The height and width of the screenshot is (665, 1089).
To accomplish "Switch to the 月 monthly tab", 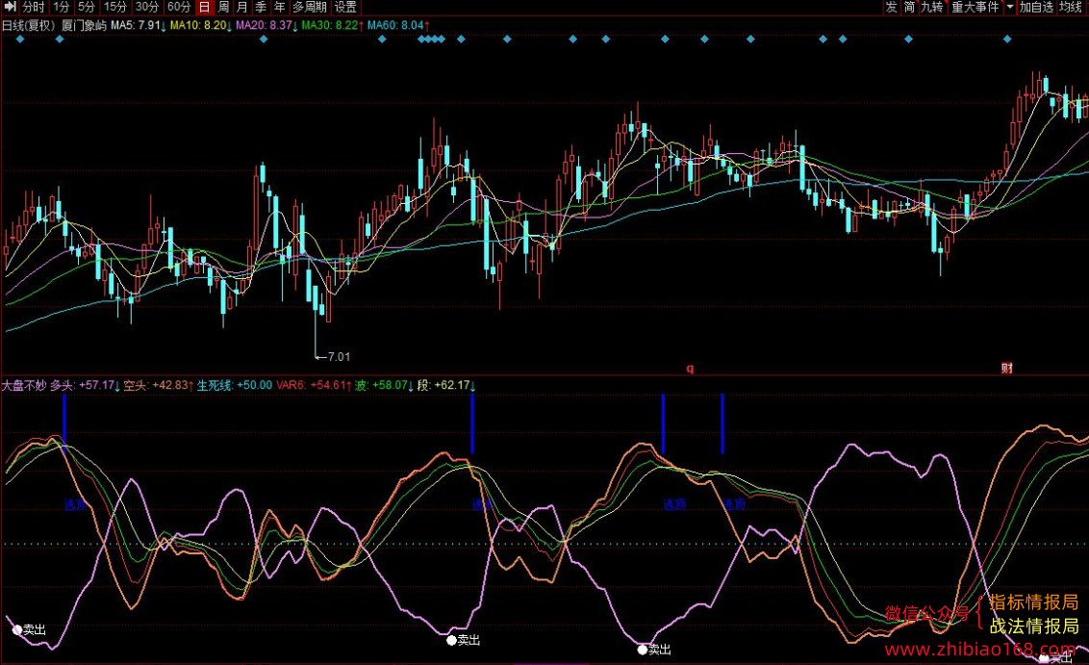I will point(241,7).
